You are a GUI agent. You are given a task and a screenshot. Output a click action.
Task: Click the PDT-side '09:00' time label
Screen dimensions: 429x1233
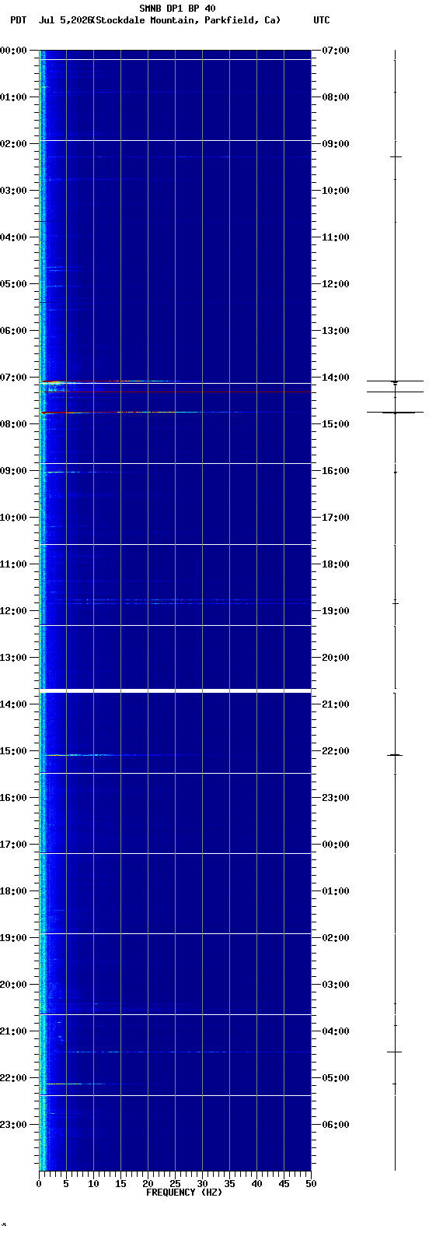click(13, 471)
